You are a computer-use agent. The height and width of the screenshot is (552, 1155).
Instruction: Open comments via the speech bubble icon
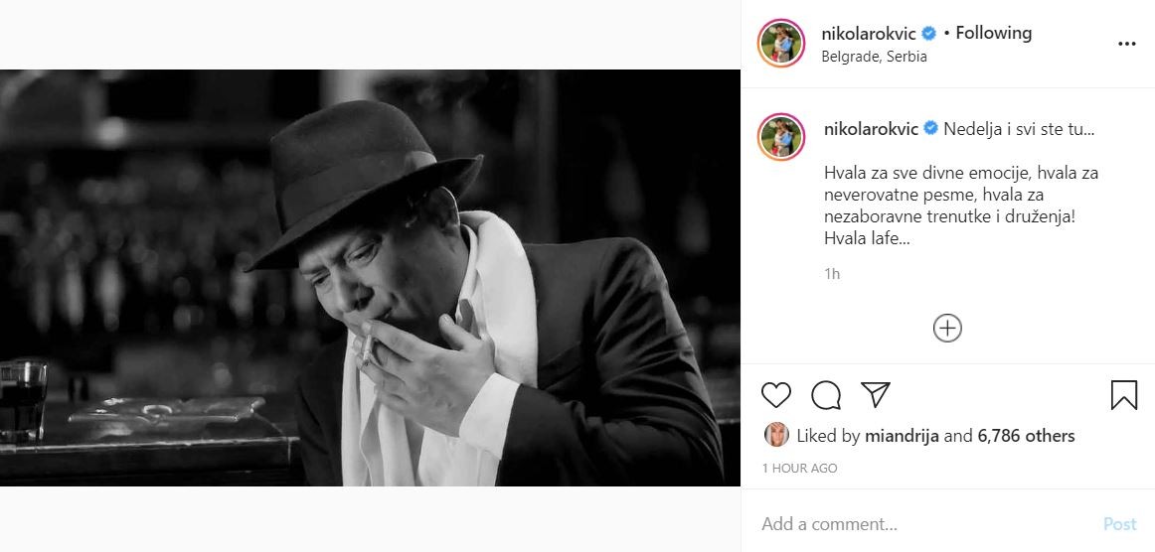coord(826,395)
